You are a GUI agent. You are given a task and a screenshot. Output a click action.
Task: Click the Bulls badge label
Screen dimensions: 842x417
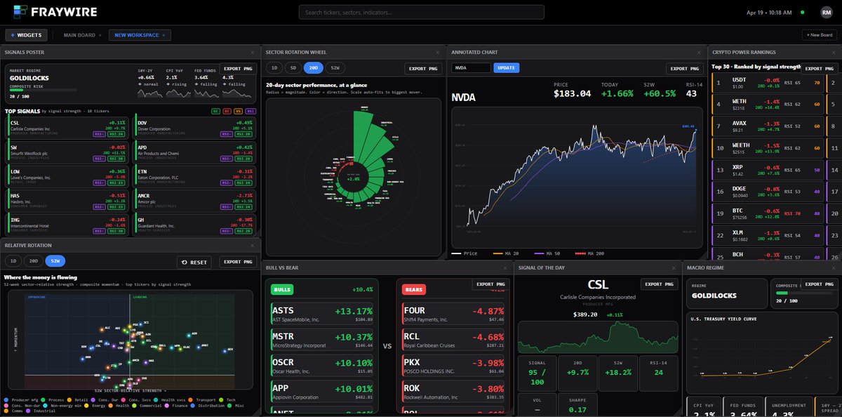[282, 289]
